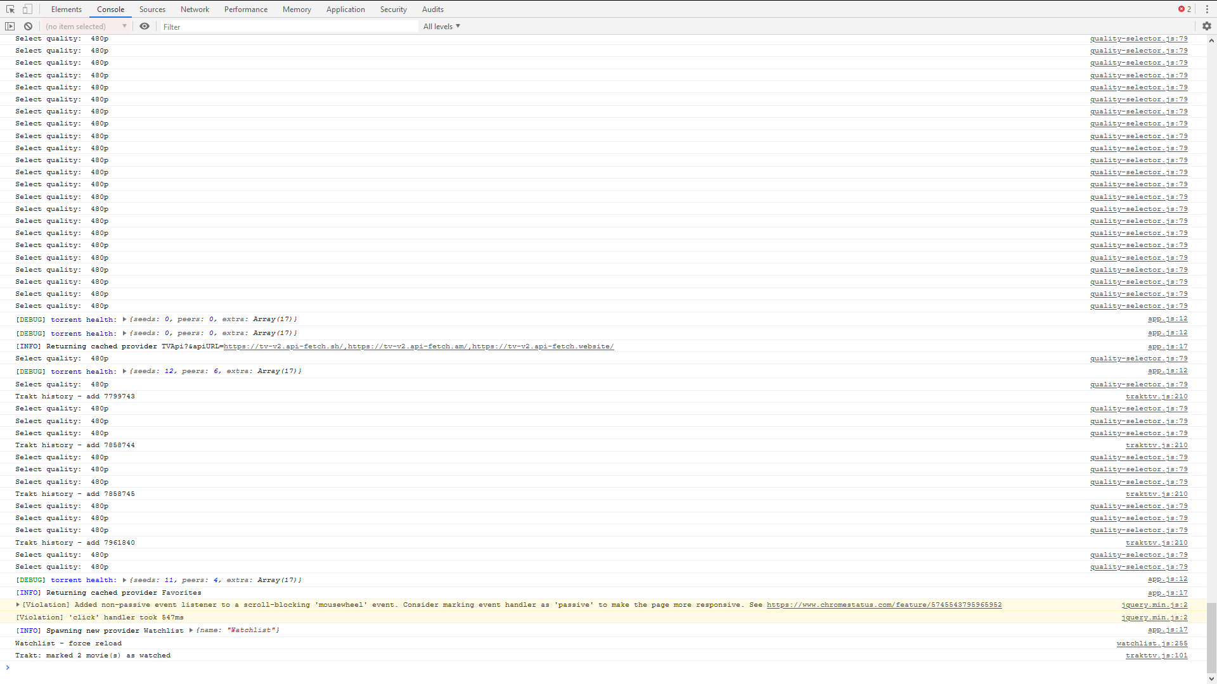Open watchlist.js:255 source link
1217x684 pixels.
pyautogui.click(x=1152, y=643)
